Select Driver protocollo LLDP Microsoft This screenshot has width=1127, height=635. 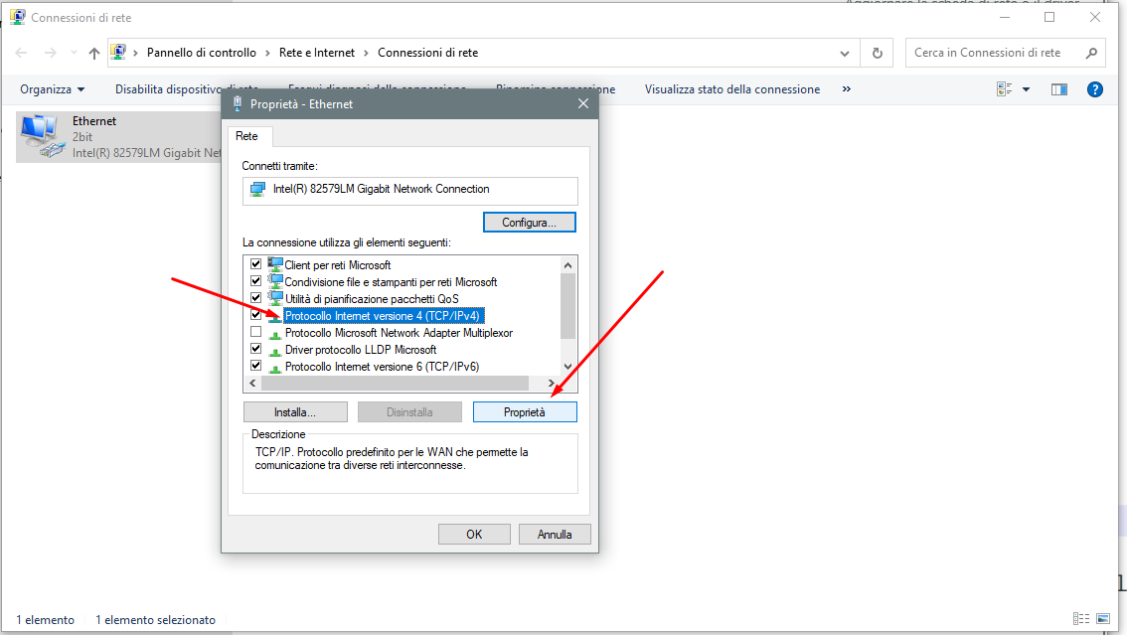[x=361, y=349]
